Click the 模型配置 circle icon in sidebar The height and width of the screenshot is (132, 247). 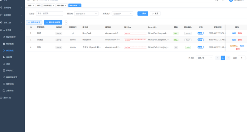pos(4,51)
